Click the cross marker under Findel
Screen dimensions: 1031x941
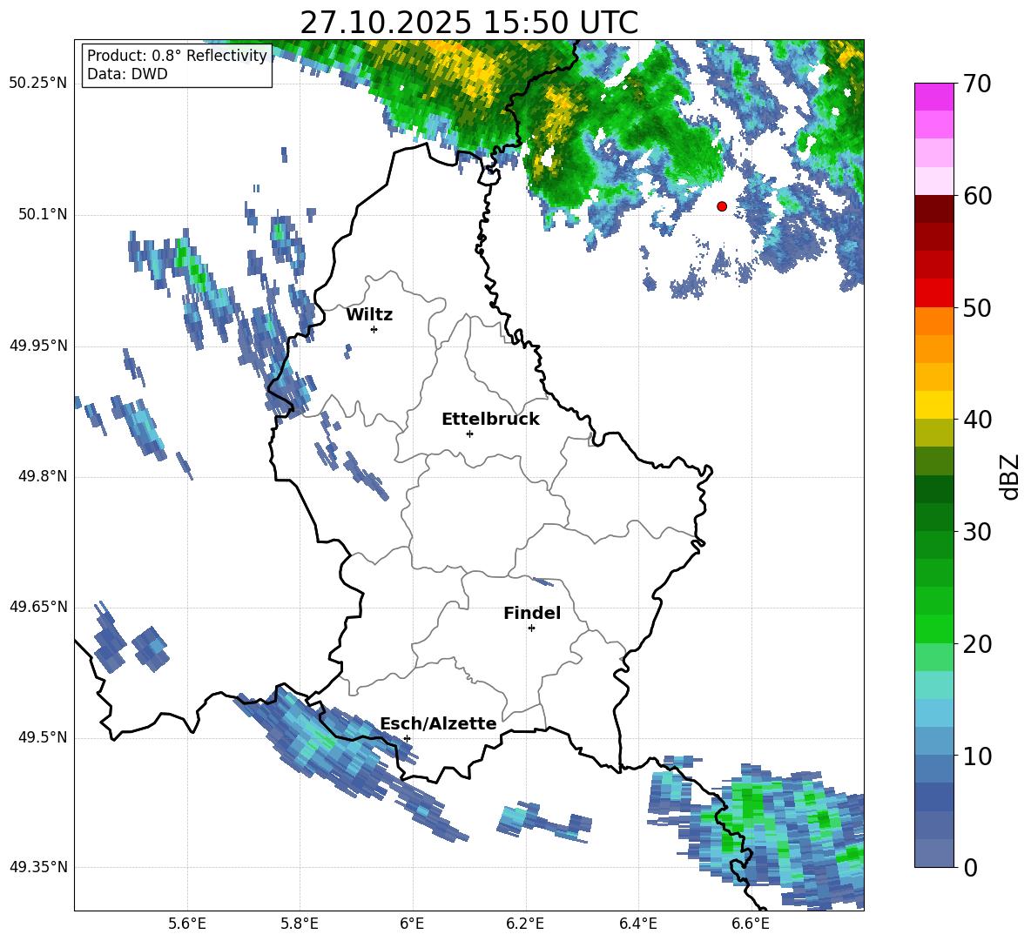pyautogui.click(x=531, y=628)
